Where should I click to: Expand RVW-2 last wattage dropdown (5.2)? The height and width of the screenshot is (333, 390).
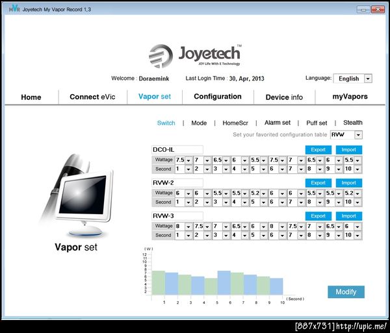357,193
